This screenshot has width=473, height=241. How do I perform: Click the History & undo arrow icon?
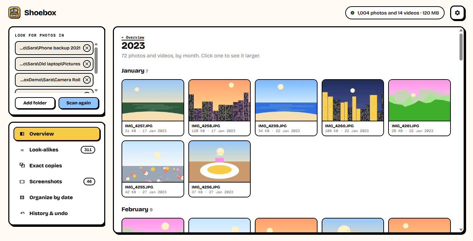point(22,213)
